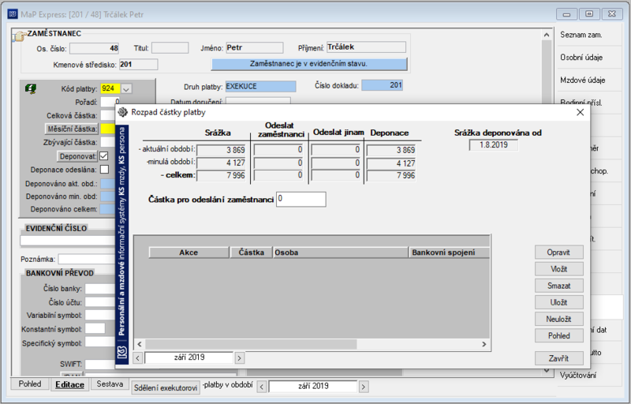The image size is (631, 404).
Task: Click the Bankovní spojení column header
Action: 450,252
